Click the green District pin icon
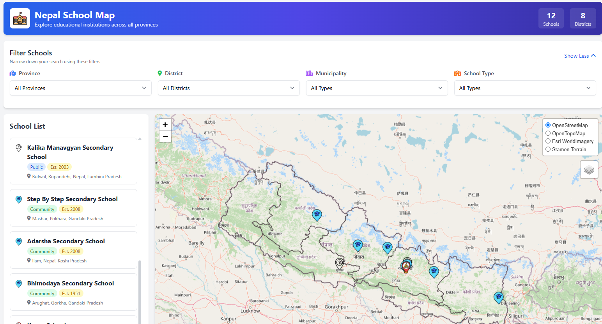The height and width of the screenshot is (324, 602). pos(159,73)
